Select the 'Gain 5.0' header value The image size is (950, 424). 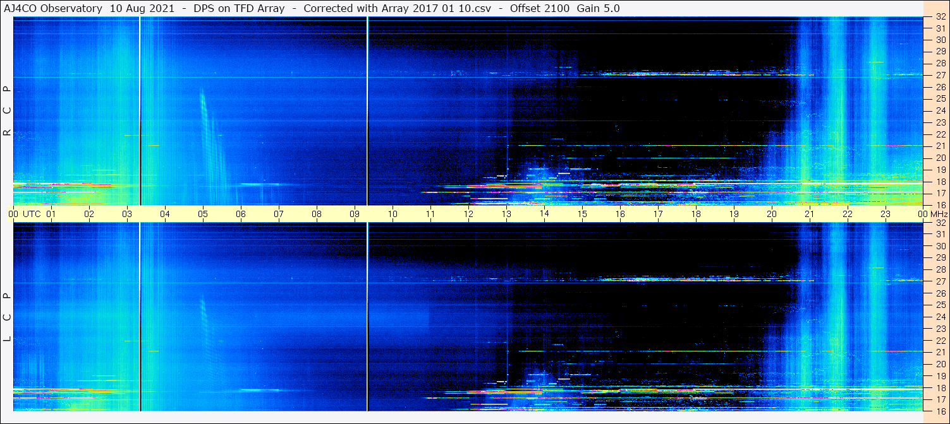[x=598, y=8]
